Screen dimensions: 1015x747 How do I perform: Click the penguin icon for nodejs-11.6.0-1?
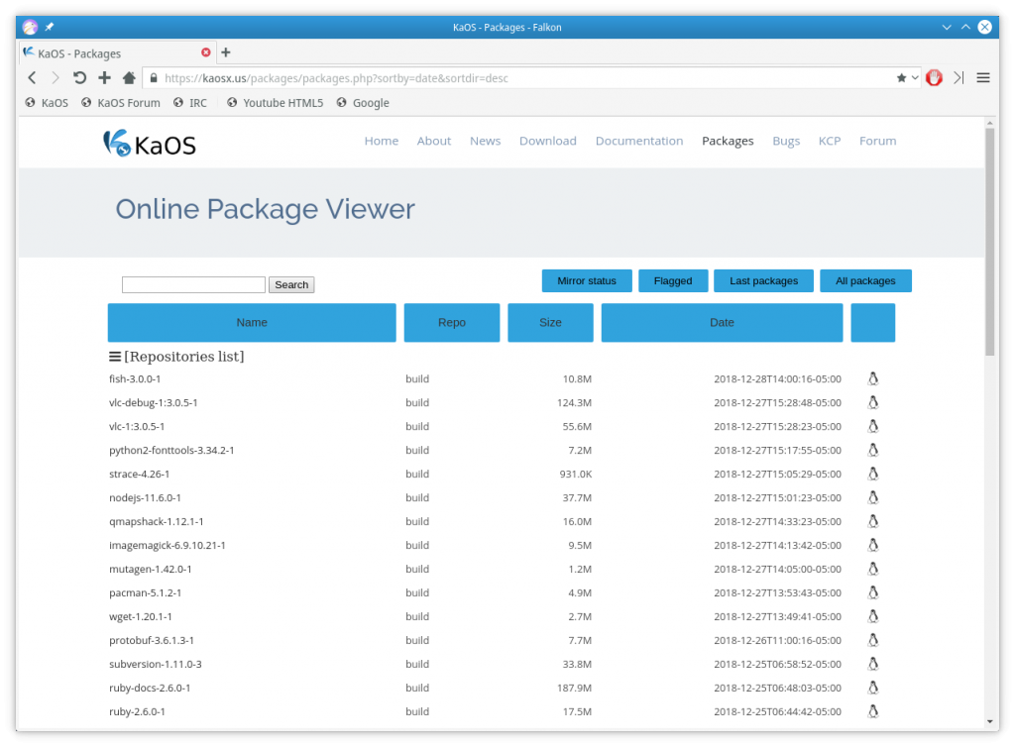click(x=872, y=498)
